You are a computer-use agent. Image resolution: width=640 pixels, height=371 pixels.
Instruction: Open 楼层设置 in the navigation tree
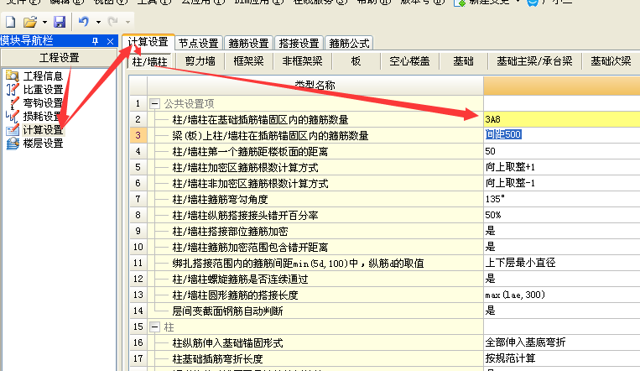coord(43,144)
